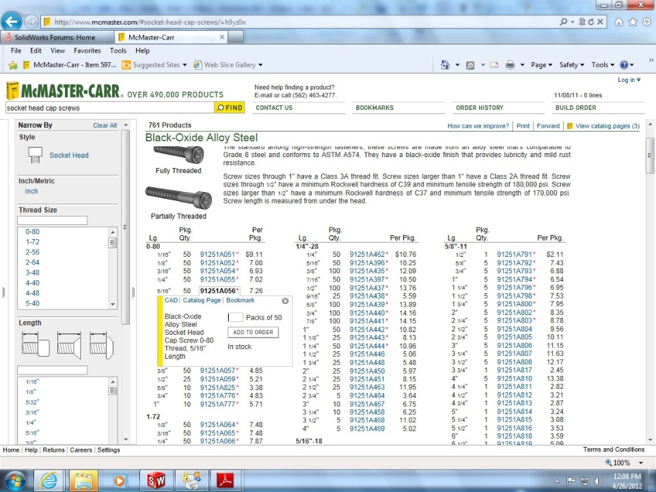This screenshot has height=492, width=656.
Task: Click the Length list scroll up arrow
Action: tap(113, 381)
